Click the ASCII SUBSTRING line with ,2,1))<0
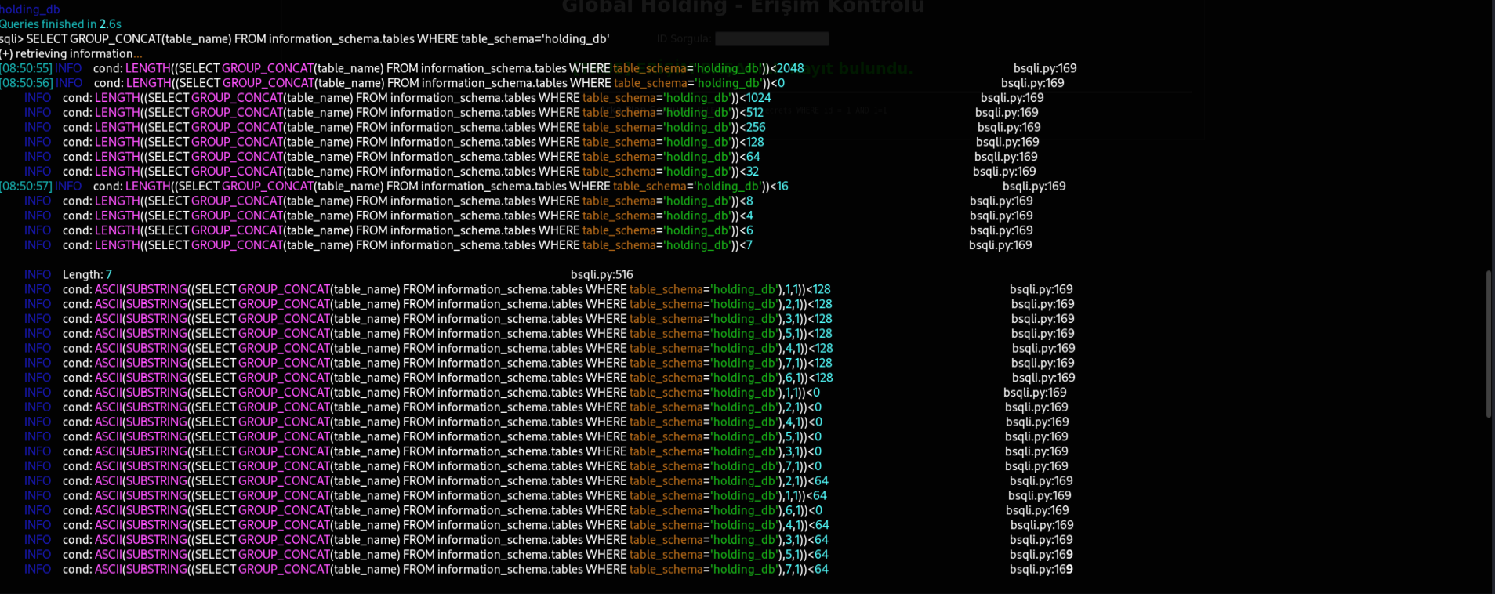The width and height of the screenshot is (1495, 594). [x=442, y=407]
